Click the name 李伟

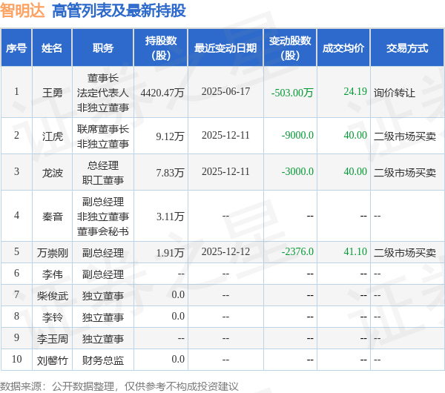click(x=52, y=274)
